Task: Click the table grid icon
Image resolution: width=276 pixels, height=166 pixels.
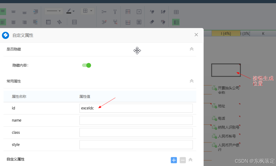Action: click(x=176, y=12)
